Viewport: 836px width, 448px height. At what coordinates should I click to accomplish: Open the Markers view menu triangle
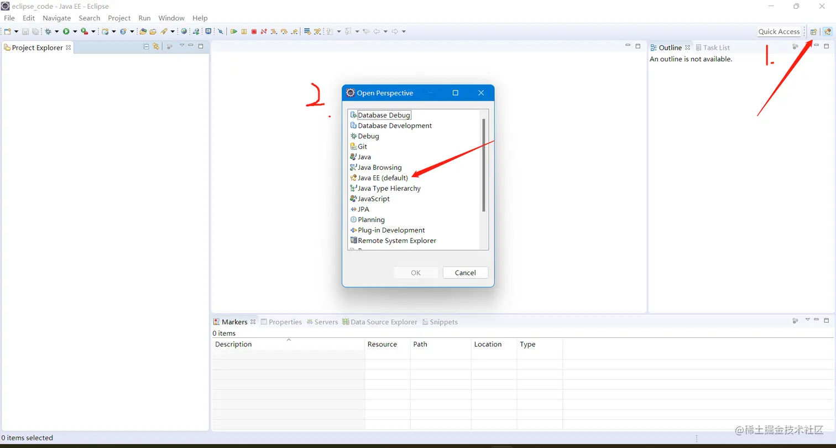(807, 320)
